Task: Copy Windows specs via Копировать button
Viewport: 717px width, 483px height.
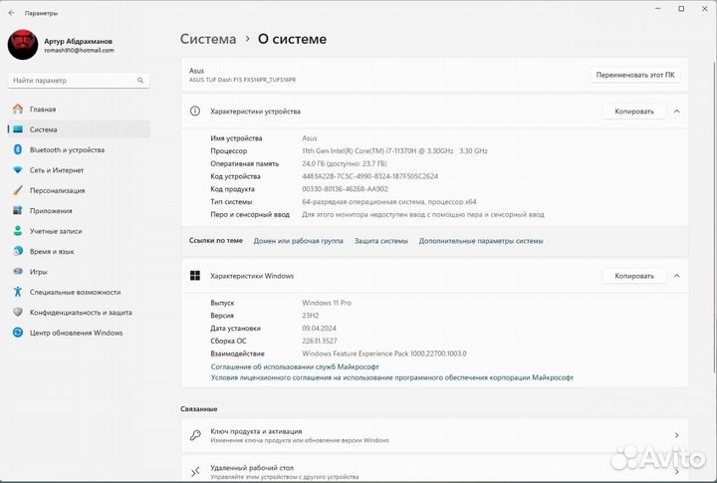Action: click(634, 276)
